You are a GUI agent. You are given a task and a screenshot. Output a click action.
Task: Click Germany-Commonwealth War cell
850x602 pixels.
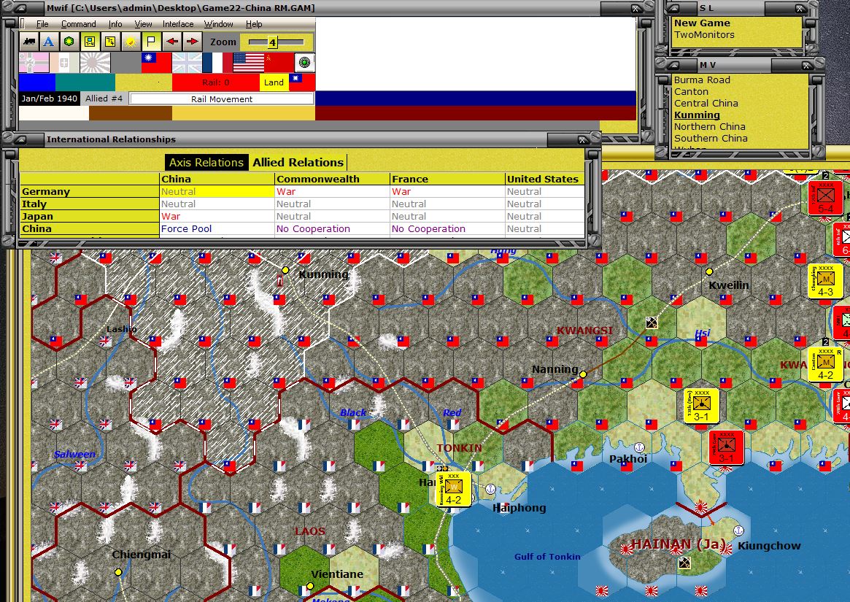pos(332,191)
